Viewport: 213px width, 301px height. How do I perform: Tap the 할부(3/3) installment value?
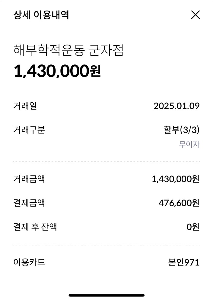click(181, 130)
